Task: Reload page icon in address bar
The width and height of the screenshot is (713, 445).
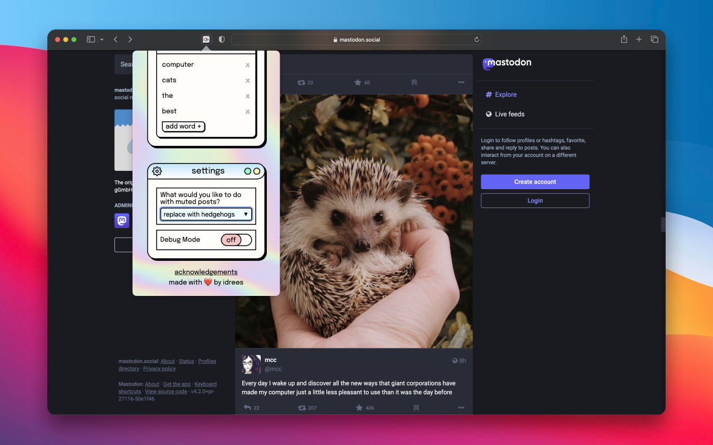Action: [477, 39]
